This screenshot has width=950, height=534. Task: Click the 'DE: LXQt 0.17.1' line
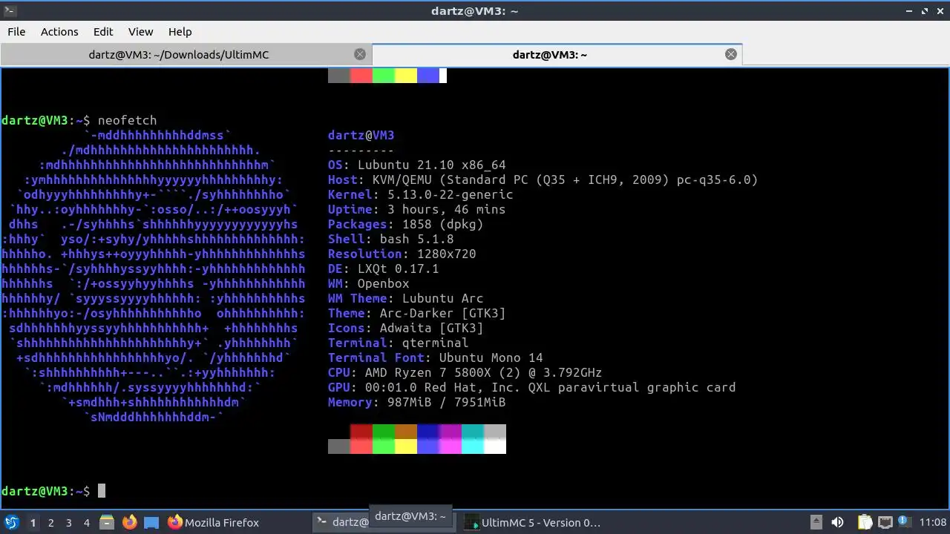tap(383, 268)
